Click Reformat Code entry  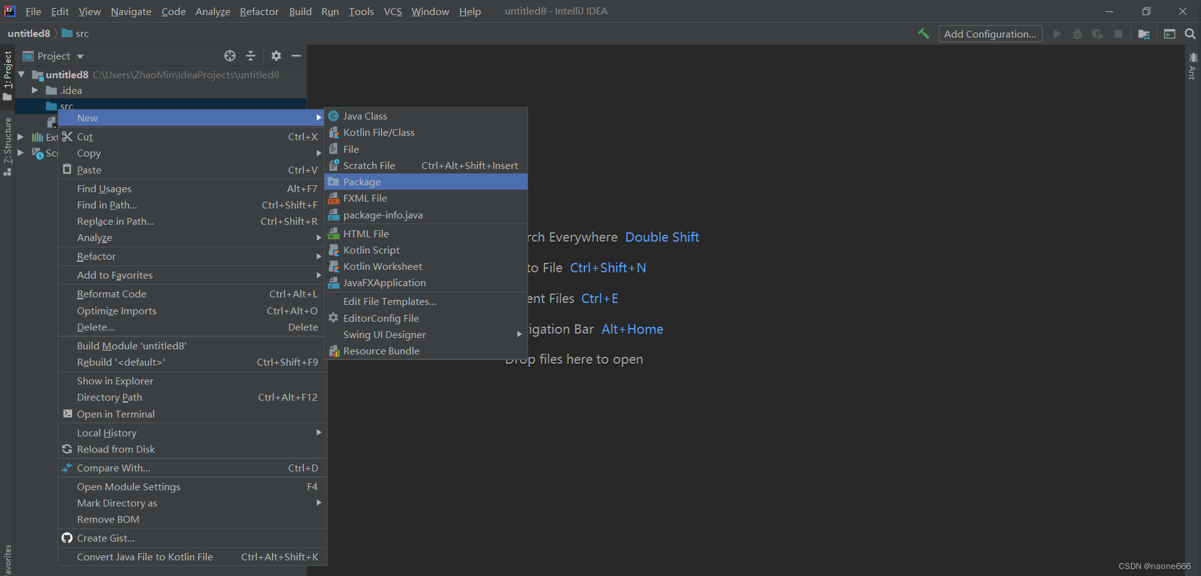[192, 294]
